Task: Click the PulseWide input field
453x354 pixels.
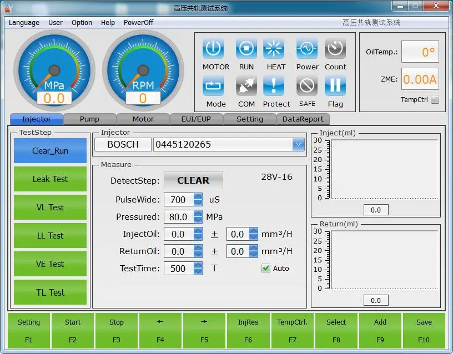Action: coord(179,200)
